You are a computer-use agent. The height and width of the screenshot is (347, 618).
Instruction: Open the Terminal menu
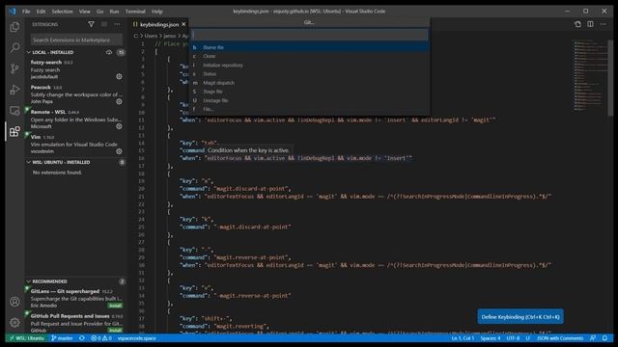coord(135,12)
